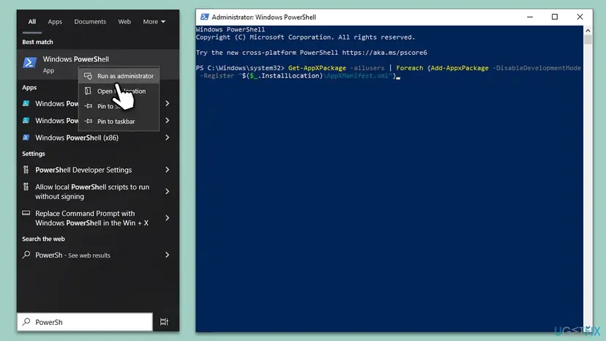Expand Replace Command Prompt setting arrow
The height and width of the screenshot is (341, 606).
168,218
